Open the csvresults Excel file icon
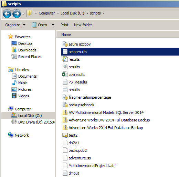Image resolution: width=179 pixels, height=177 pixels. 65,75
